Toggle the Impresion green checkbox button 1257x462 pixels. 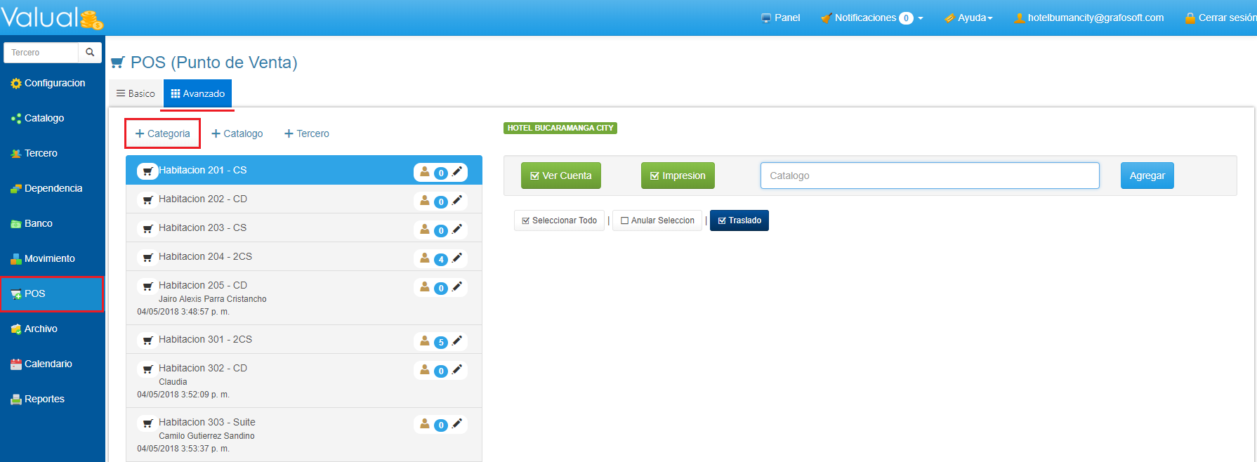click(677, 176)
